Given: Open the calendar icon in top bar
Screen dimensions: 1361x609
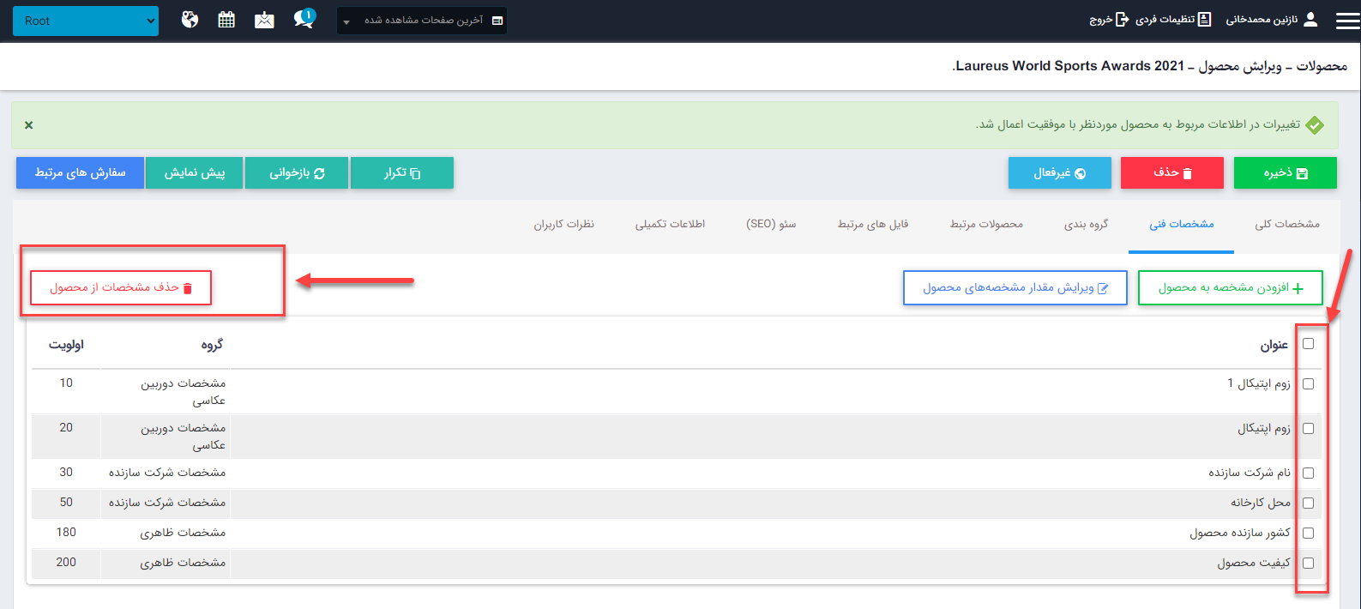Looking at the screenshot, I should click(226, 20).
